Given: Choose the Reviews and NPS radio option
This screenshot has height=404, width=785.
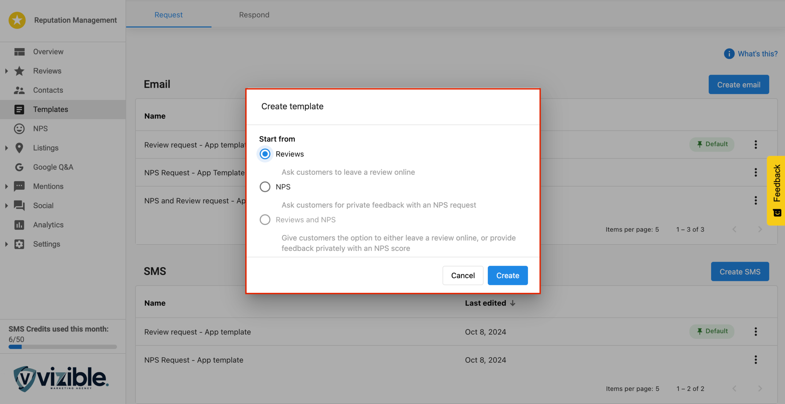Looking at the screenshot, I should click(265, 220).
